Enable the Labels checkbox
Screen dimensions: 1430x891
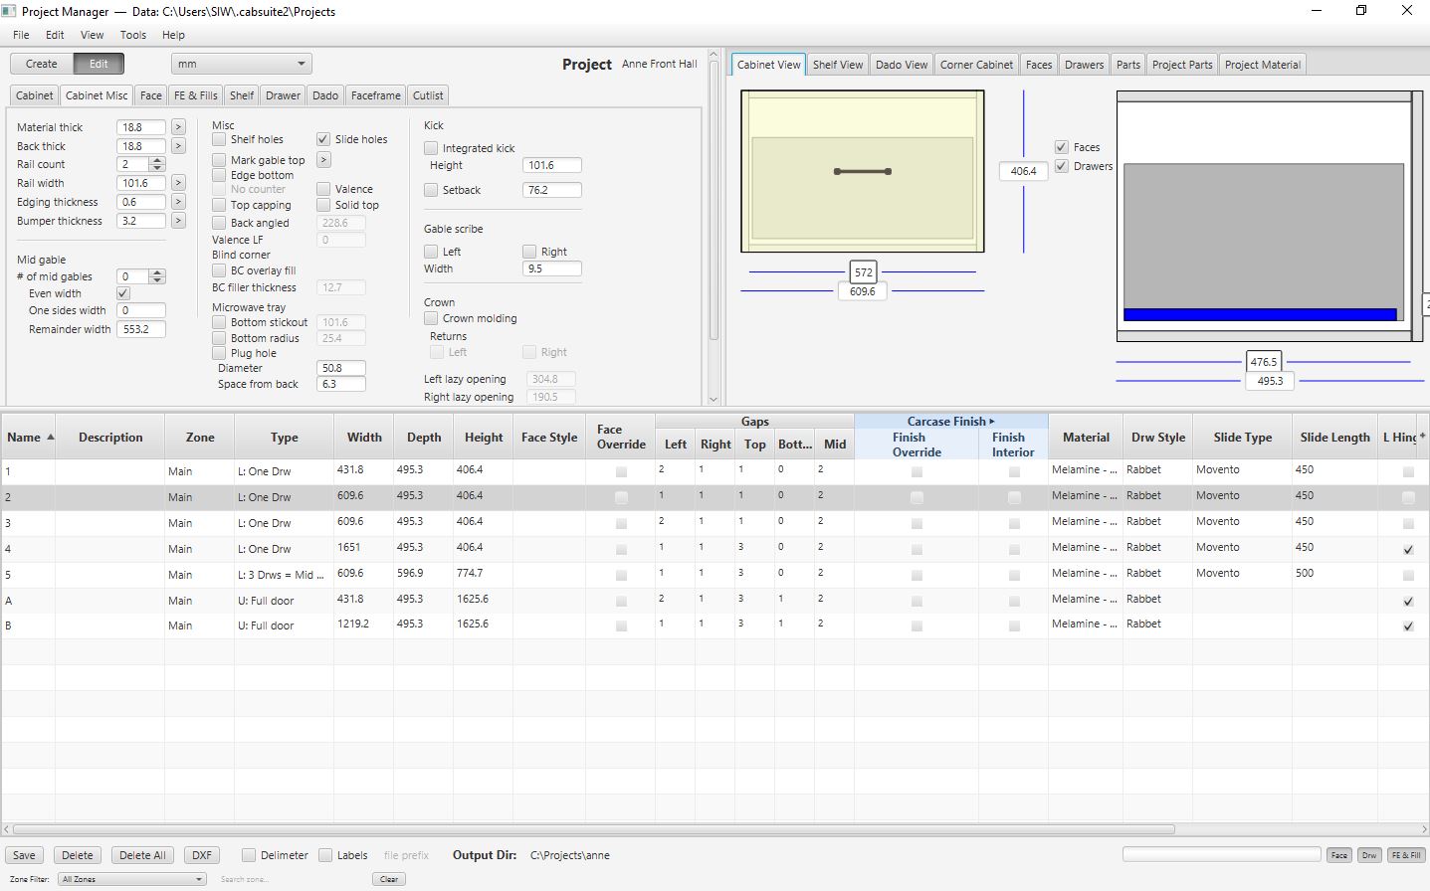click(325, 855)
